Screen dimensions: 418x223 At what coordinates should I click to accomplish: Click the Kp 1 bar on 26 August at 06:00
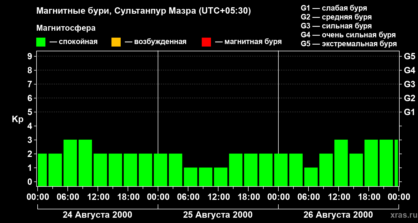point(311,177)
